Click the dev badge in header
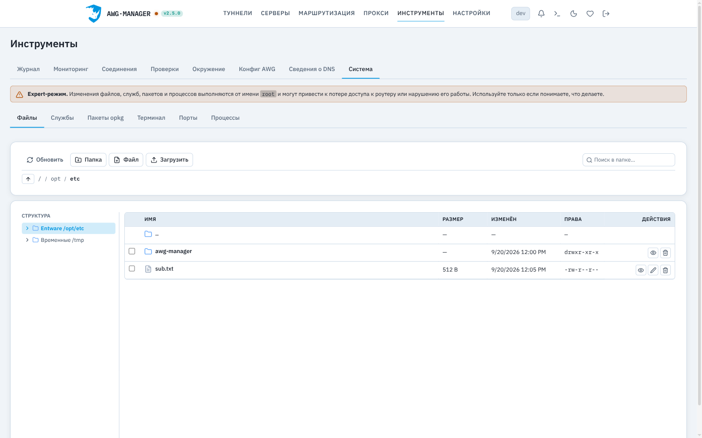This screenshot has width=702, height=438. (521, 14)
